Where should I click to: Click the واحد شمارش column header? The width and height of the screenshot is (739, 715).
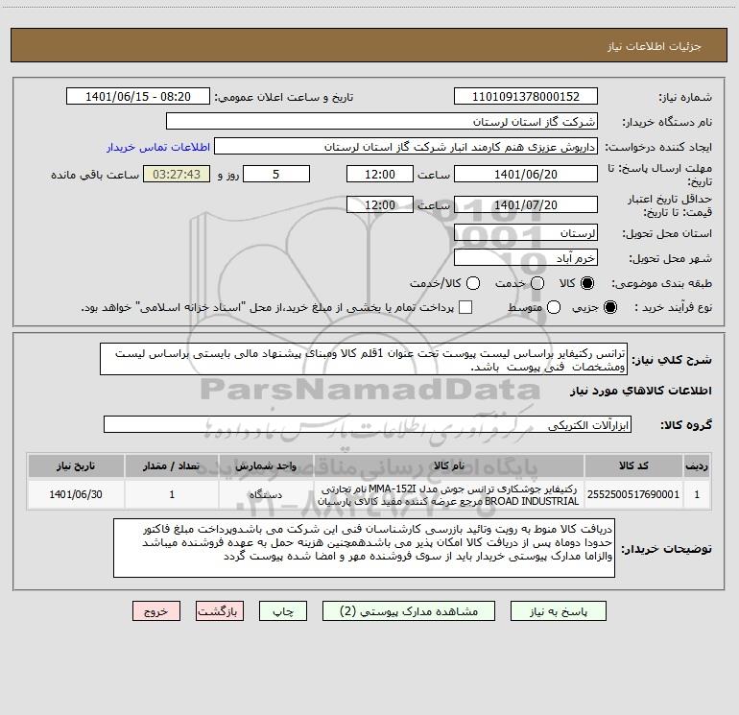click(x=266, y=466)
